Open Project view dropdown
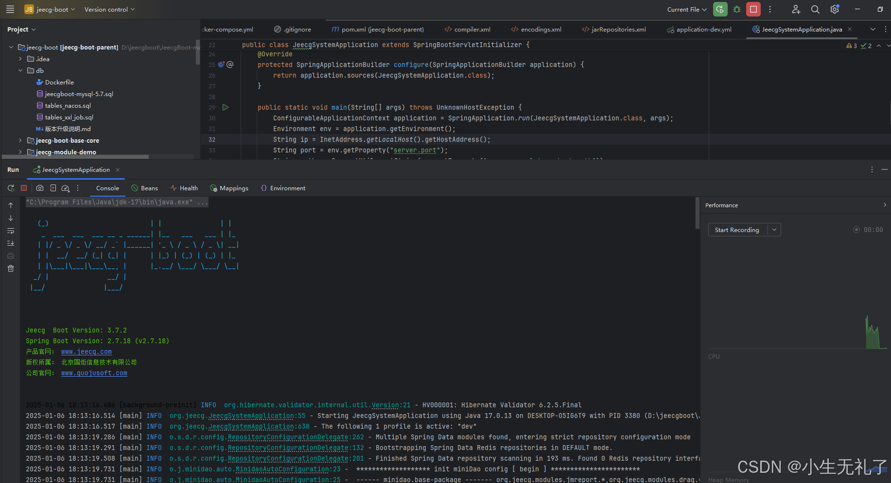Viewport: 891px width, 483px height. 21,29
